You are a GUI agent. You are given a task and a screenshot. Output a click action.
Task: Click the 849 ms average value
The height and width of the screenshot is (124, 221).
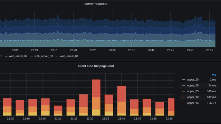[x=211, y=97]
